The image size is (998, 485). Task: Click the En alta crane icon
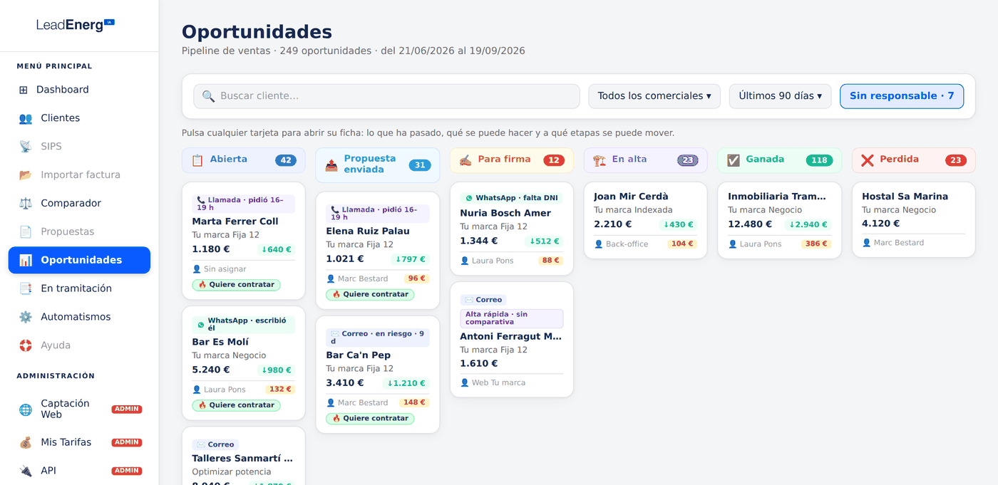600,160
